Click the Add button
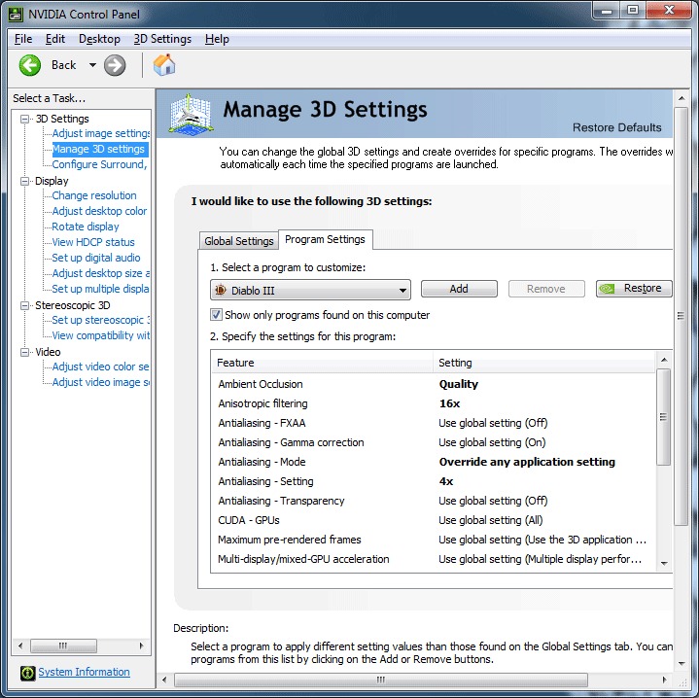Viewport: 699px width, 698px height. click(459, 289)
